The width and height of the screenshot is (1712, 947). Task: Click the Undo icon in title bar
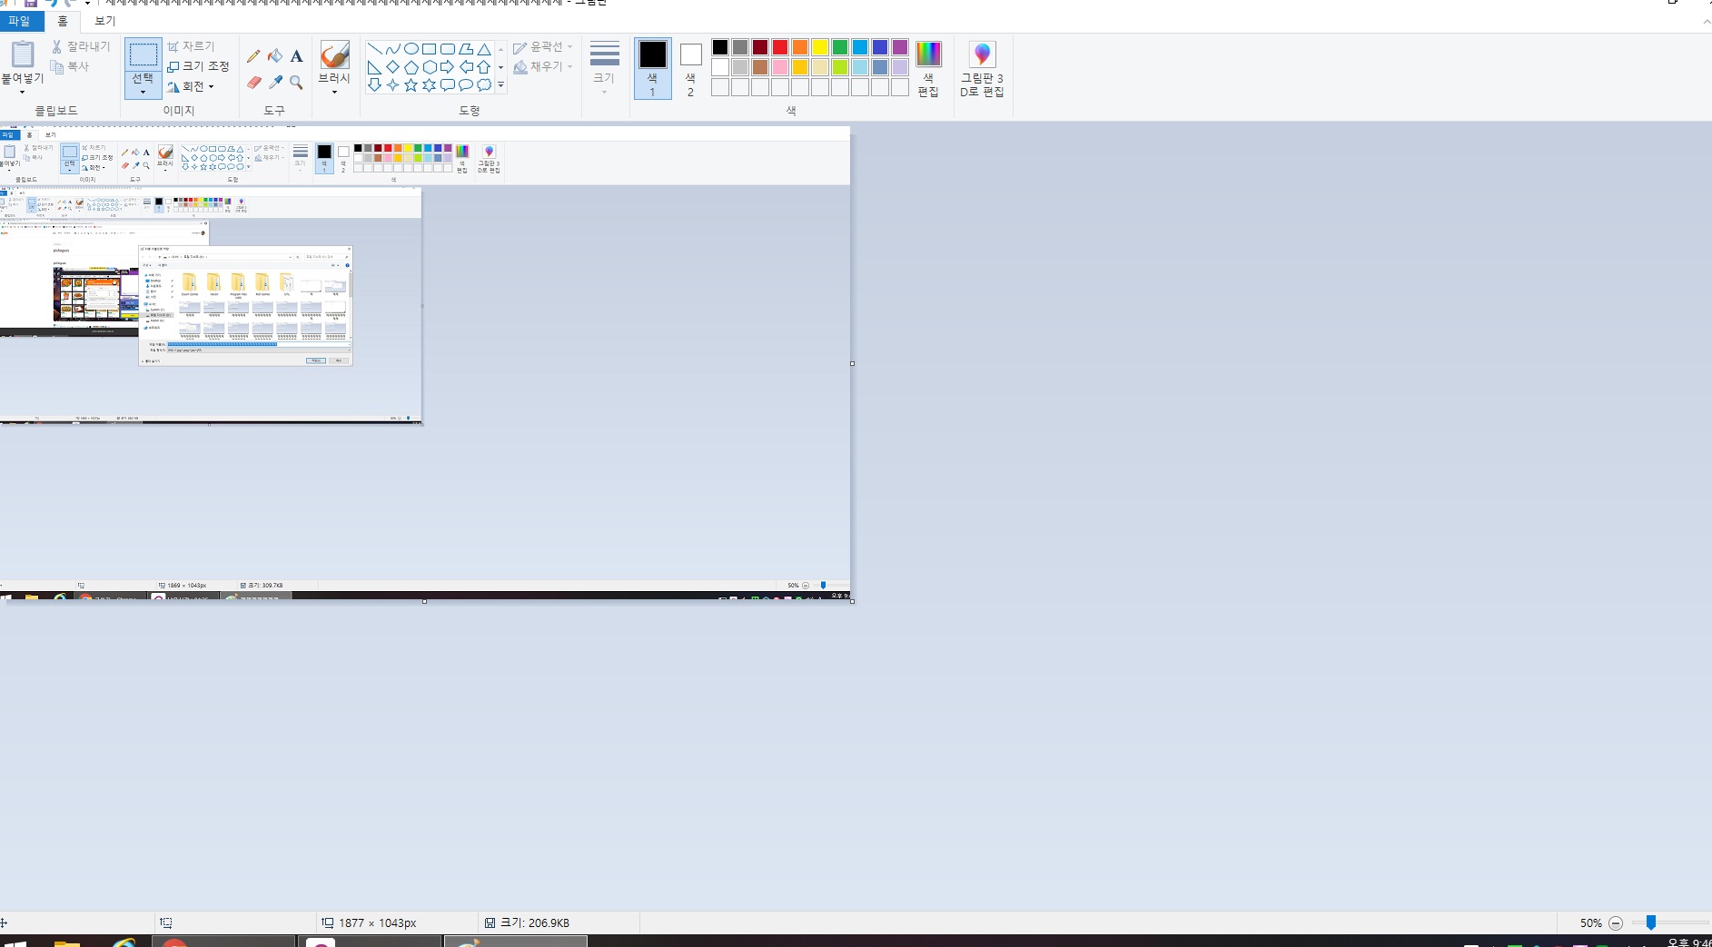[51, 3]
